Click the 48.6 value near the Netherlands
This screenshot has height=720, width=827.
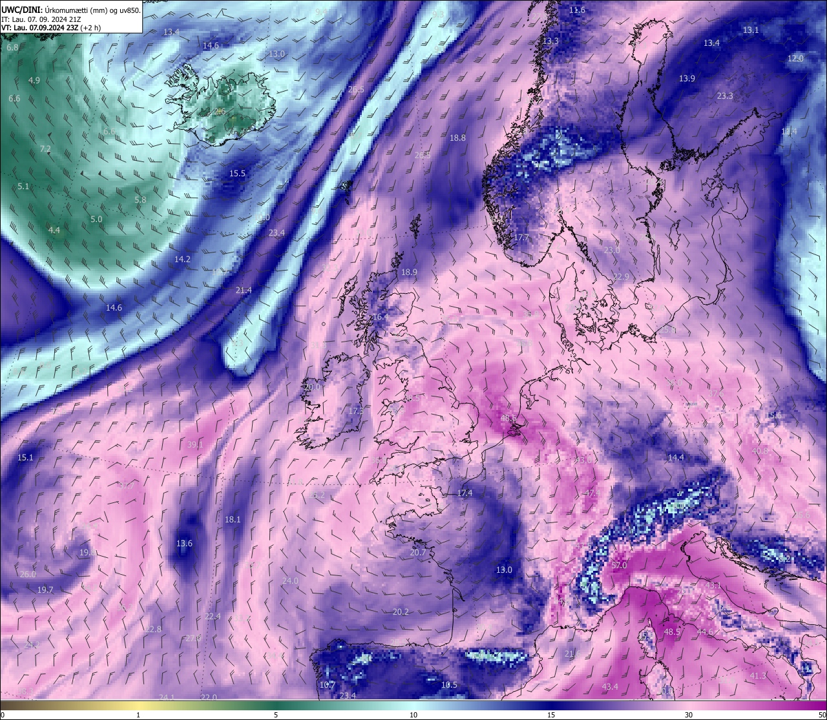tap(509, 418)
